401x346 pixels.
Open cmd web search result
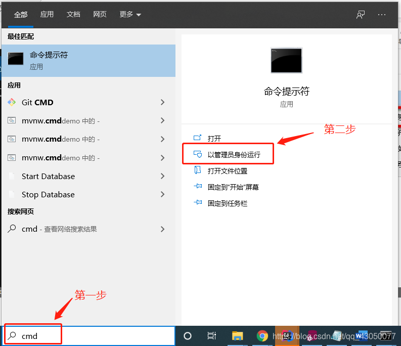pyautogui.click(x=88, y=229)
